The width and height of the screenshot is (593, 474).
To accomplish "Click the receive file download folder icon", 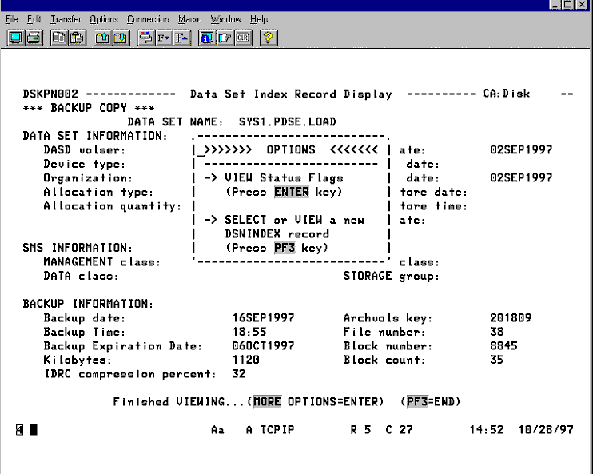I will (119, 38).
